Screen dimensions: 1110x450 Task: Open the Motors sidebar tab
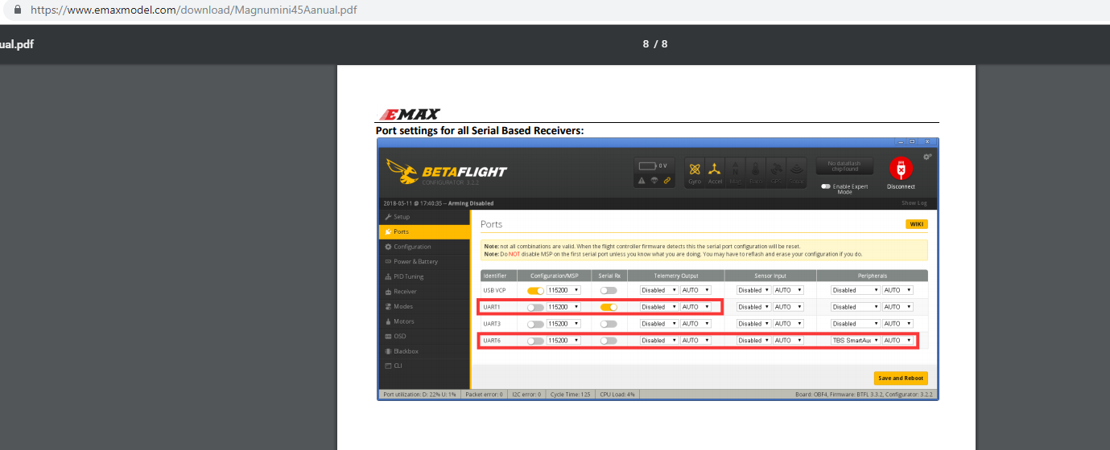(424, 321)
